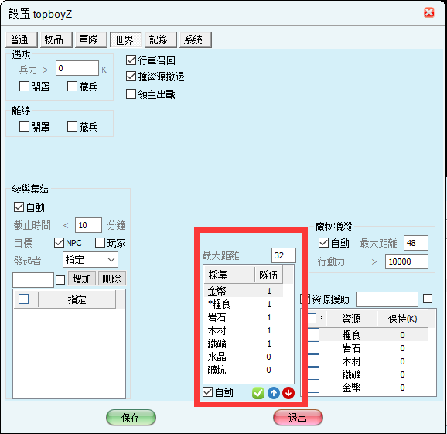The height and width of the screenshot is (434, 447).
Task: Uncheck the 行軍召回 option
Action: click(131, 60)
